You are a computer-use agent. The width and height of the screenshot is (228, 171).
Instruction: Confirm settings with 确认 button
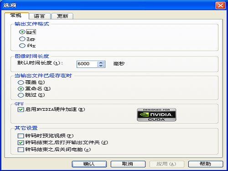[x=89, y=164]
